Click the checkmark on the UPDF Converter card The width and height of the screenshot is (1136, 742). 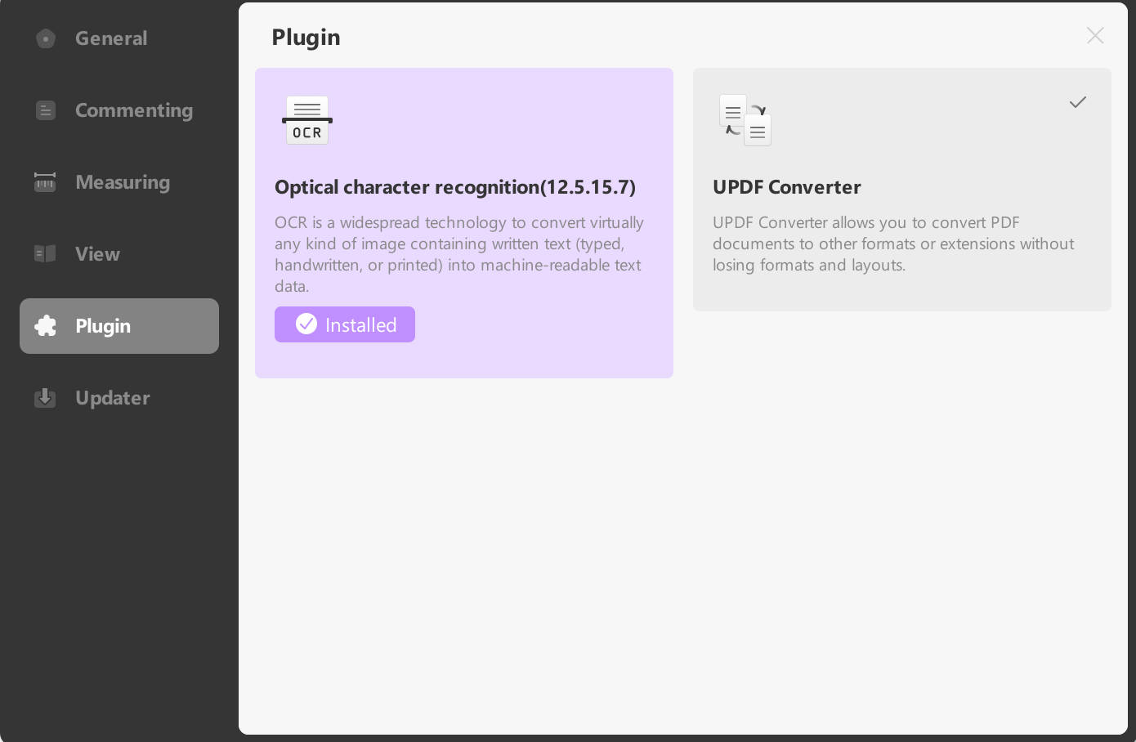point(1078,102)
